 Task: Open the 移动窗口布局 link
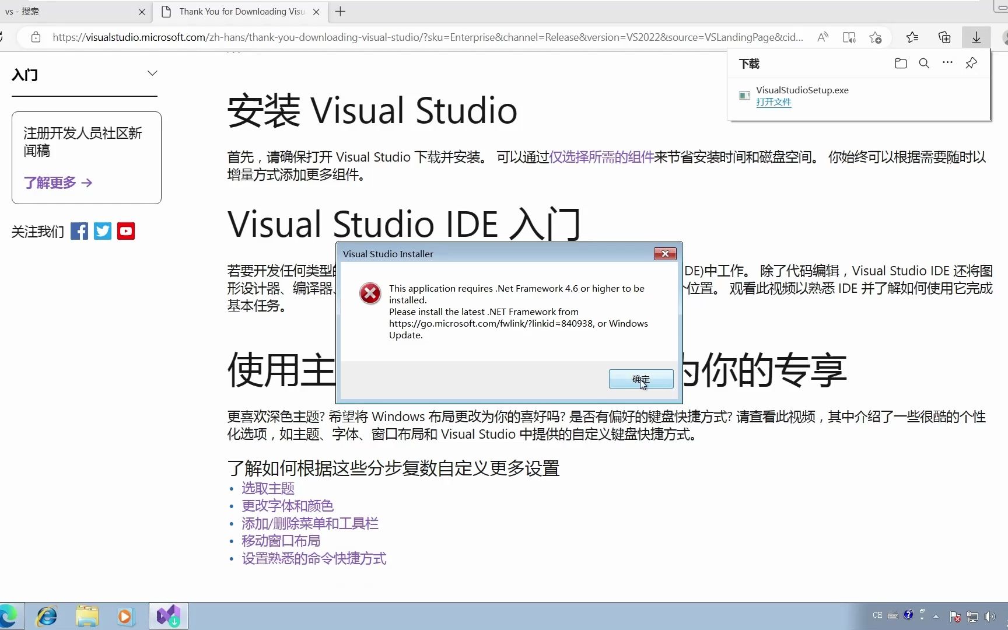[x=281, y=541]
